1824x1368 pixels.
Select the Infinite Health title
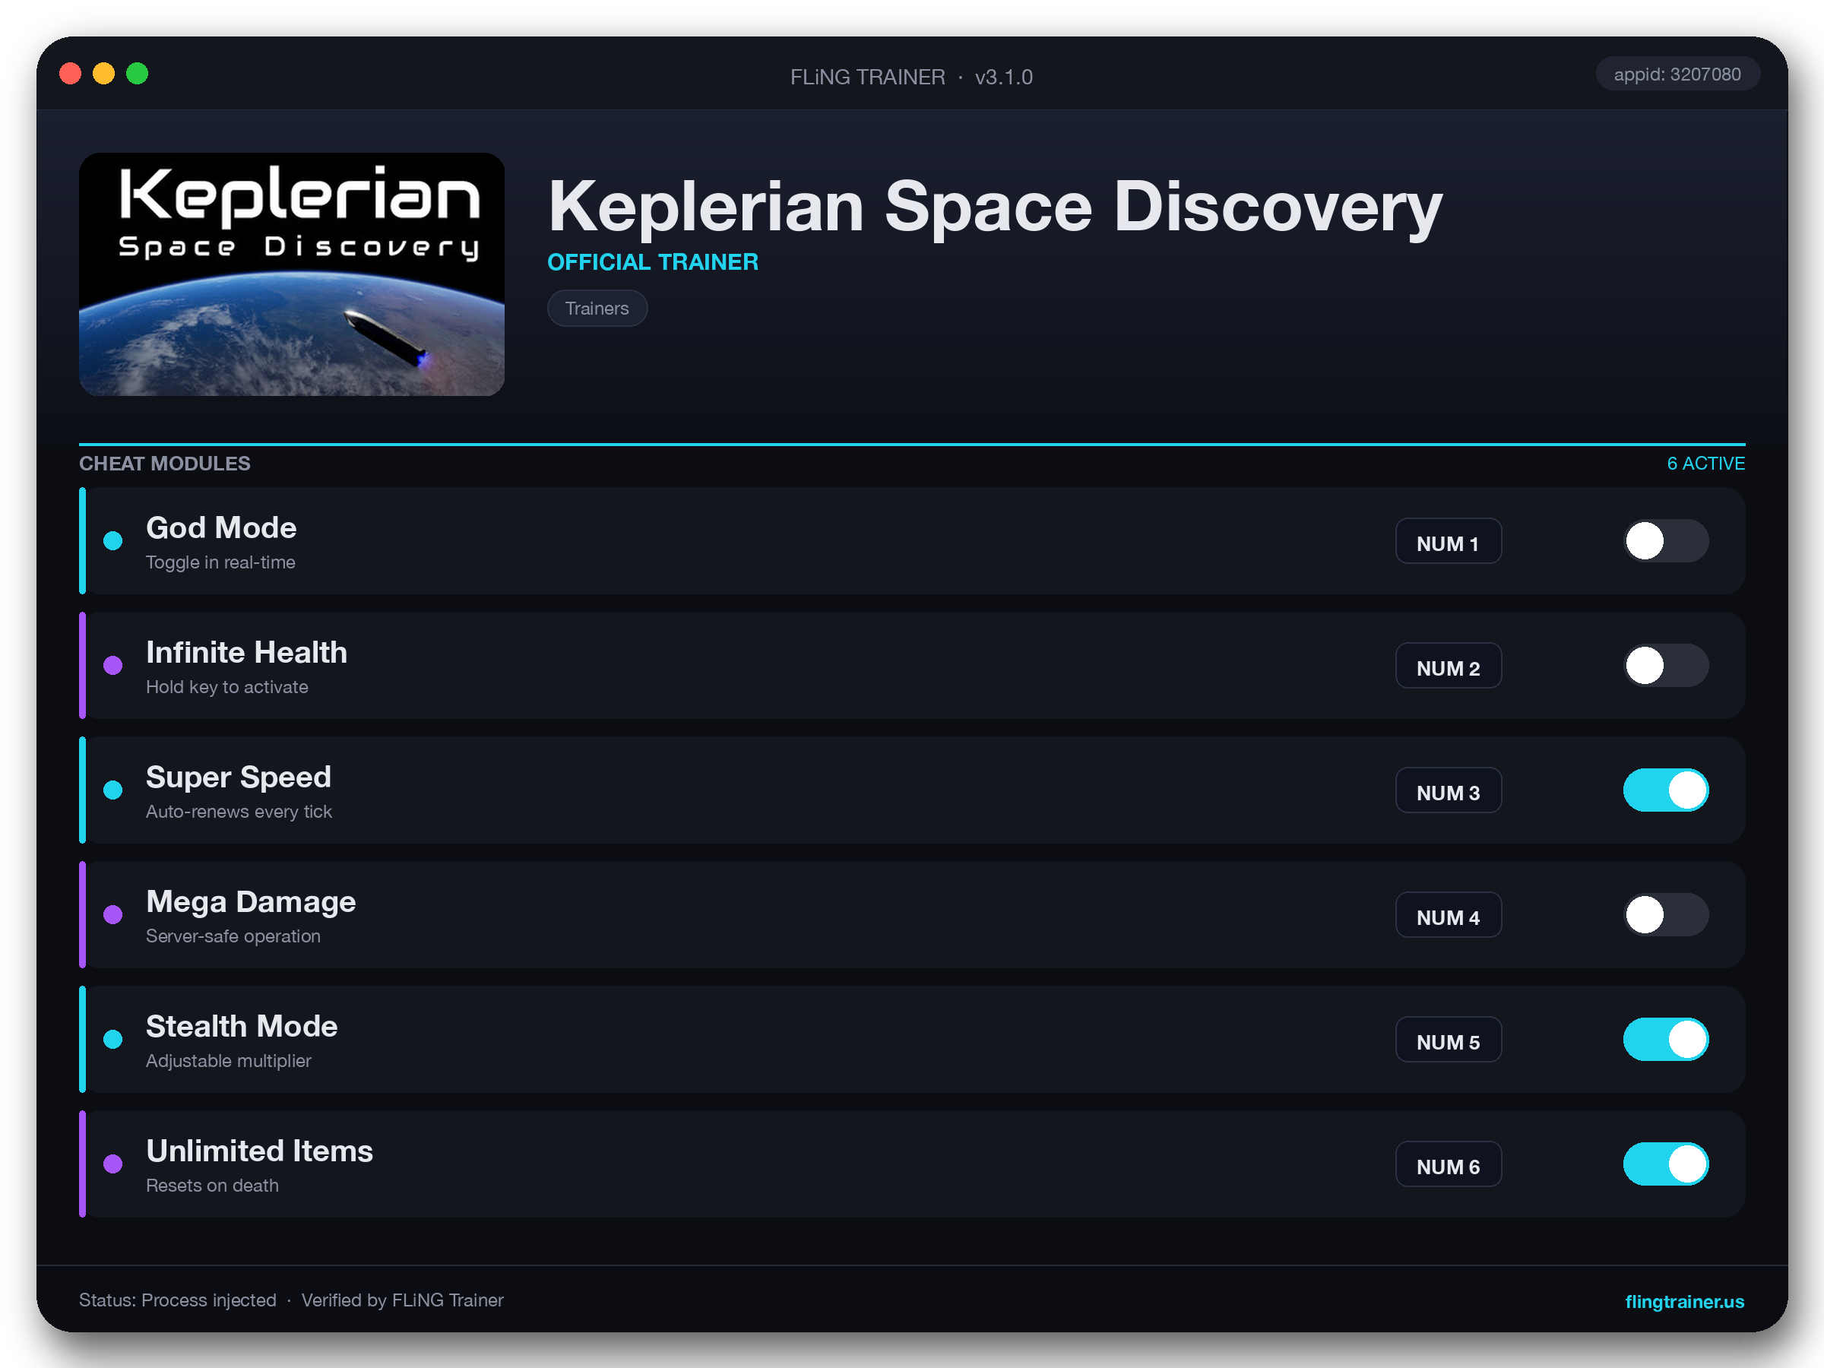pos(246,652)
